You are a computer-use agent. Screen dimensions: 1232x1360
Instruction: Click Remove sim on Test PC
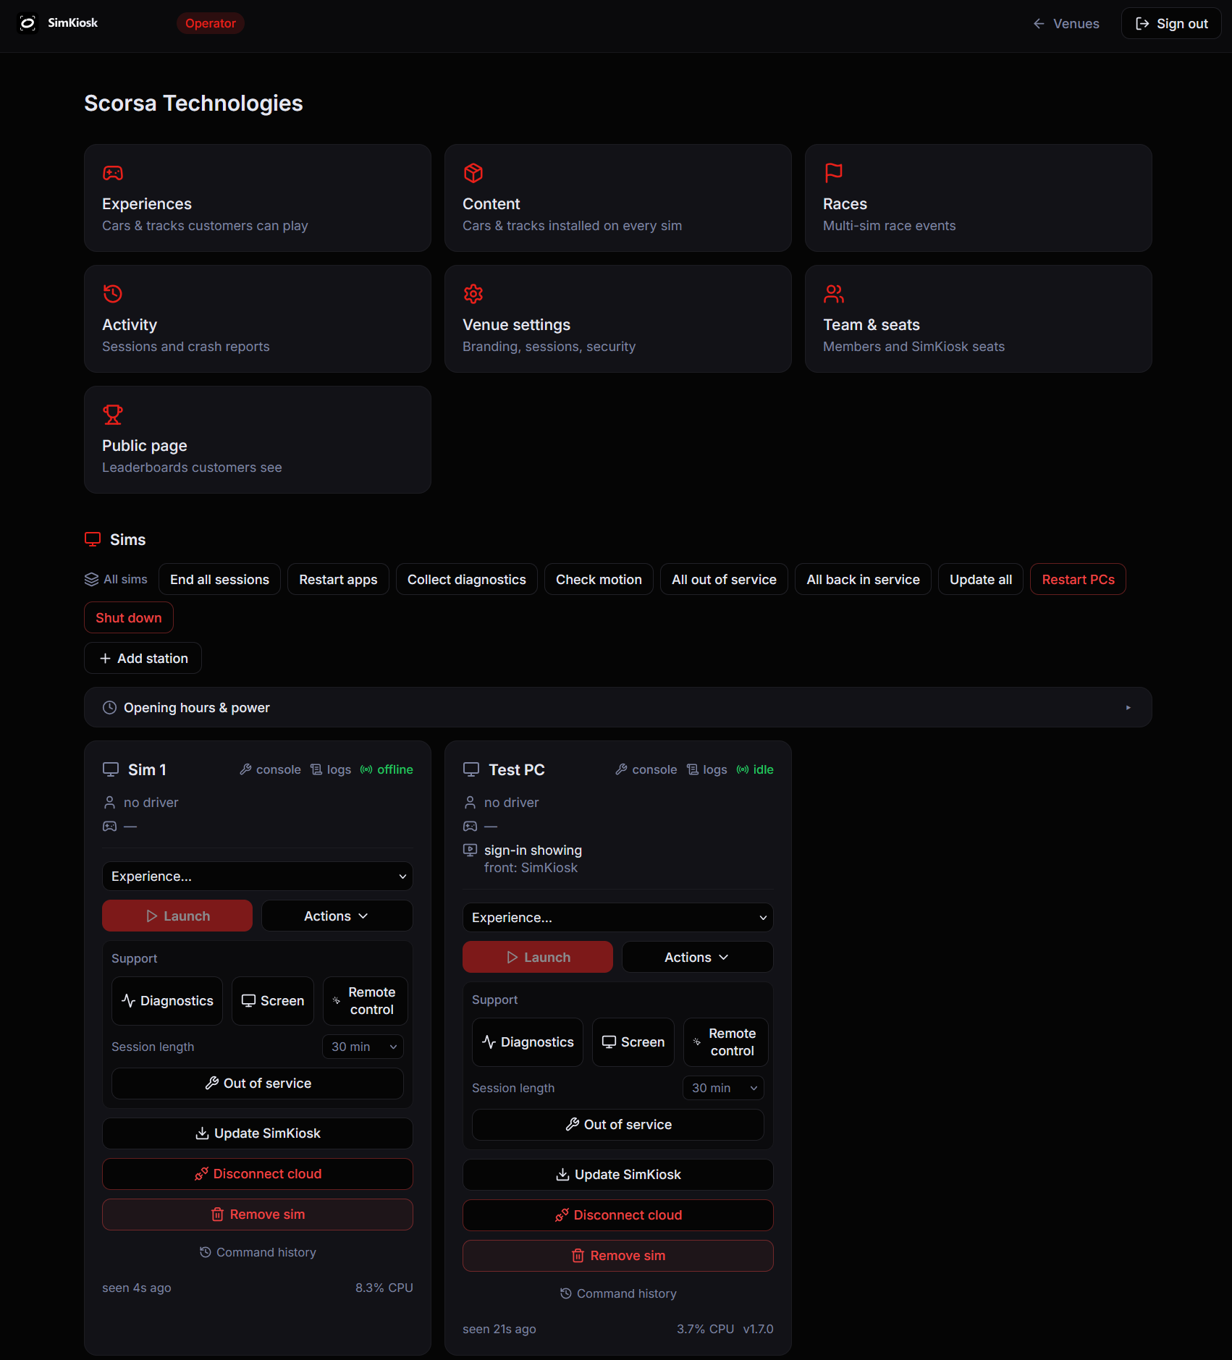618,1256
